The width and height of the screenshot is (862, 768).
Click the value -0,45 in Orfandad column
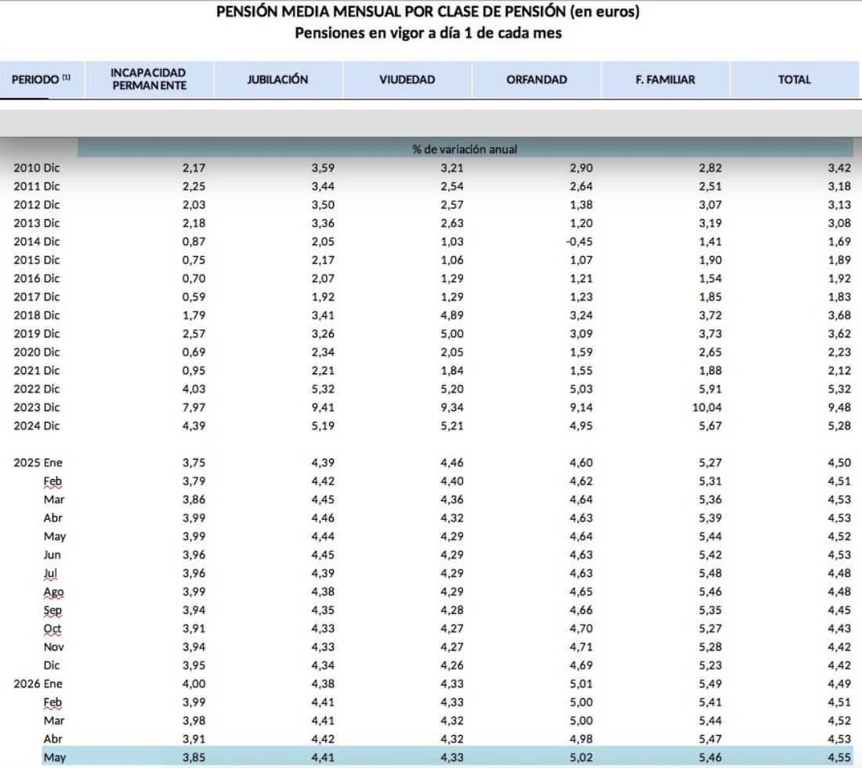click(579, 242)
